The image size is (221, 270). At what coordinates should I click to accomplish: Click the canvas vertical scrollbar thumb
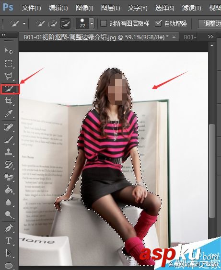(212, 171)
